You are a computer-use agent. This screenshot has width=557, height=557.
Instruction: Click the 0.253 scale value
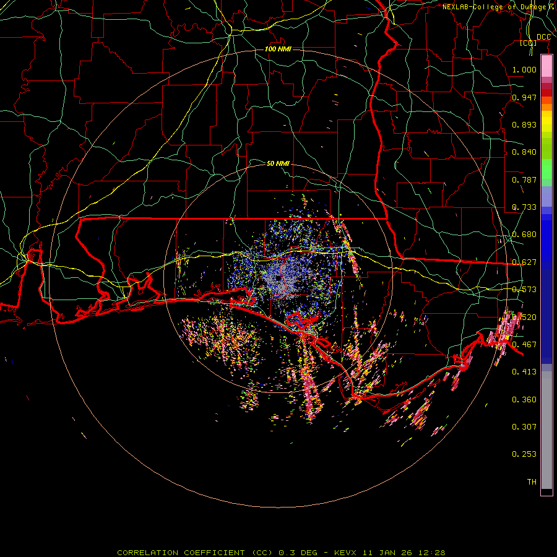(524, 454)
